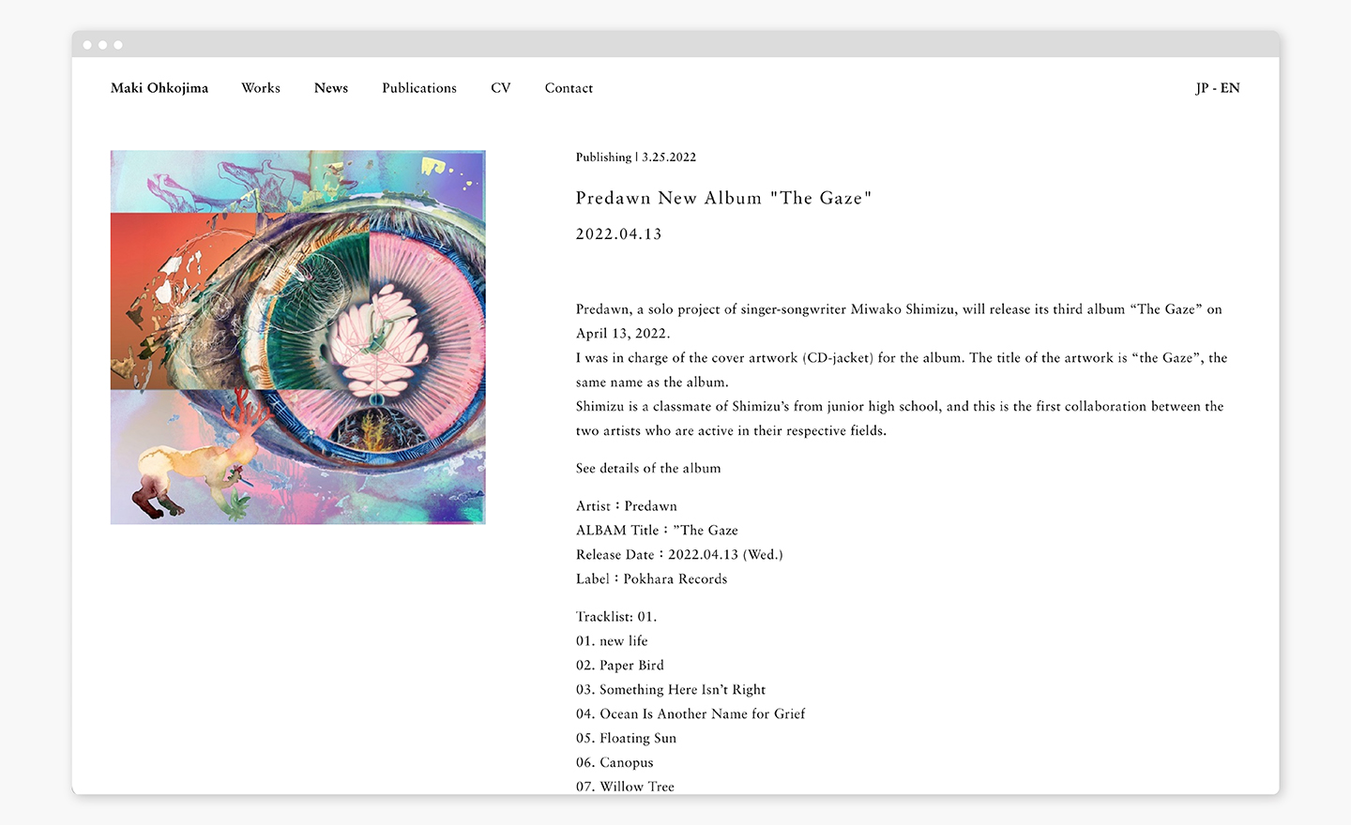Select the CV menu item
Image resolution: width=1351 pixels, height=825 pixels.
[501, 88]
